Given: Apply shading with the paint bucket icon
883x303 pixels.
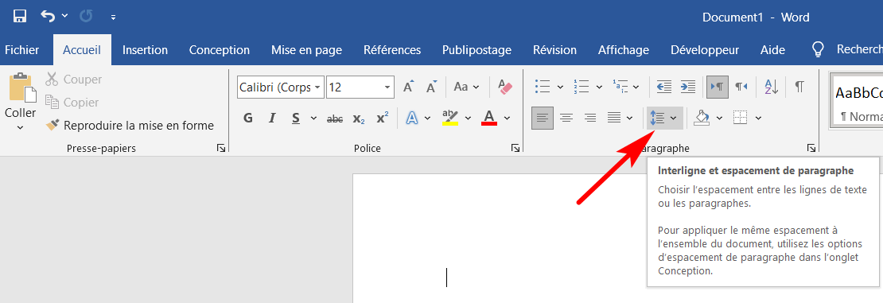Looking at the screenshot, I should click(x=702, y=118).
